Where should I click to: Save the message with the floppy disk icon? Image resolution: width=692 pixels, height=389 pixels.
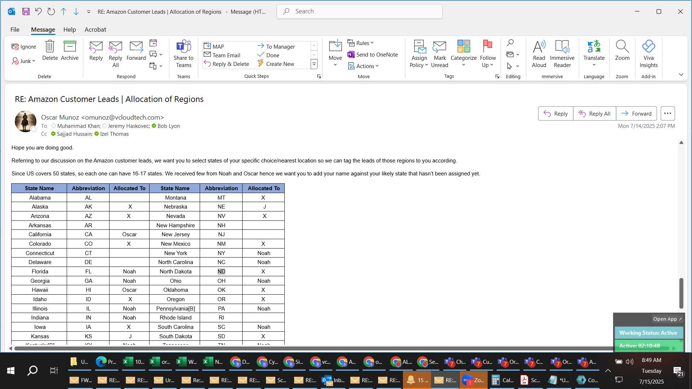(x=26, y=12)
